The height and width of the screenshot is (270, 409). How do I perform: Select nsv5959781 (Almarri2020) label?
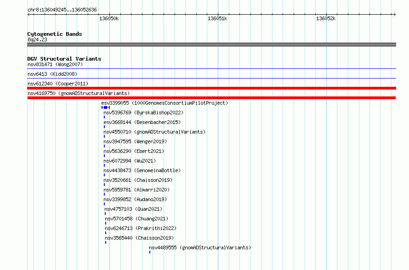136,190
